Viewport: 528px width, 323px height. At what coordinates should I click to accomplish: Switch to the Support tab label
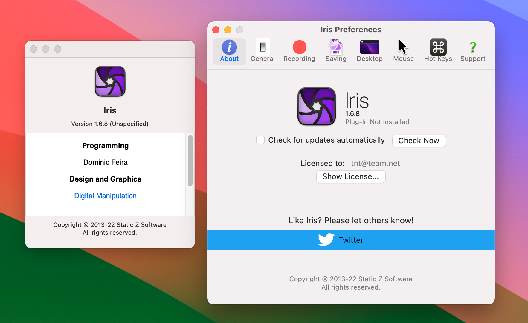point(473,59)
